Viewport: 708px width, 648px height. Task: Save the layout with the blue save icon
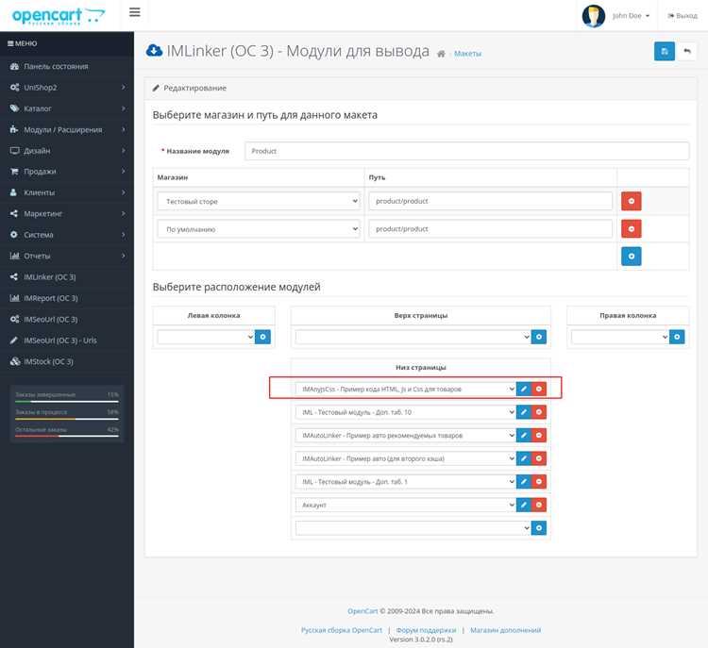coord(665,51)
